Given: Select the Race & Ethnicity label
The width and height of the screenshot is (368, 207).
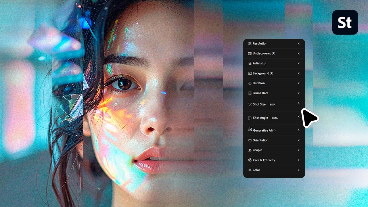Looking at the screenshot, I should 264,160.
